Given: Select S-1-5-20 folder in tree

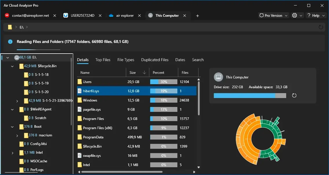Looking at the screenshot, I should pos(36,92).
